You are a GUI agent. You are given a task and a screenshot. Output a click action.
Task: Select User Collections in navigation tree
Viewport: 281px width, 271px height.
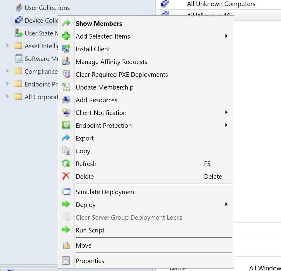click(x=47, y=8)
